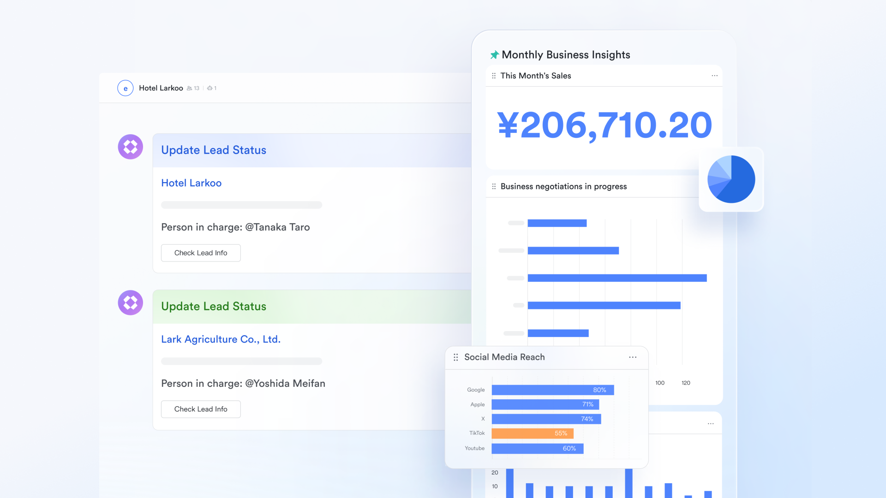The height and width of the screenshot is (498, 886).
Task: Click the @Tanaka Taro mention
Action: point(277,227)
